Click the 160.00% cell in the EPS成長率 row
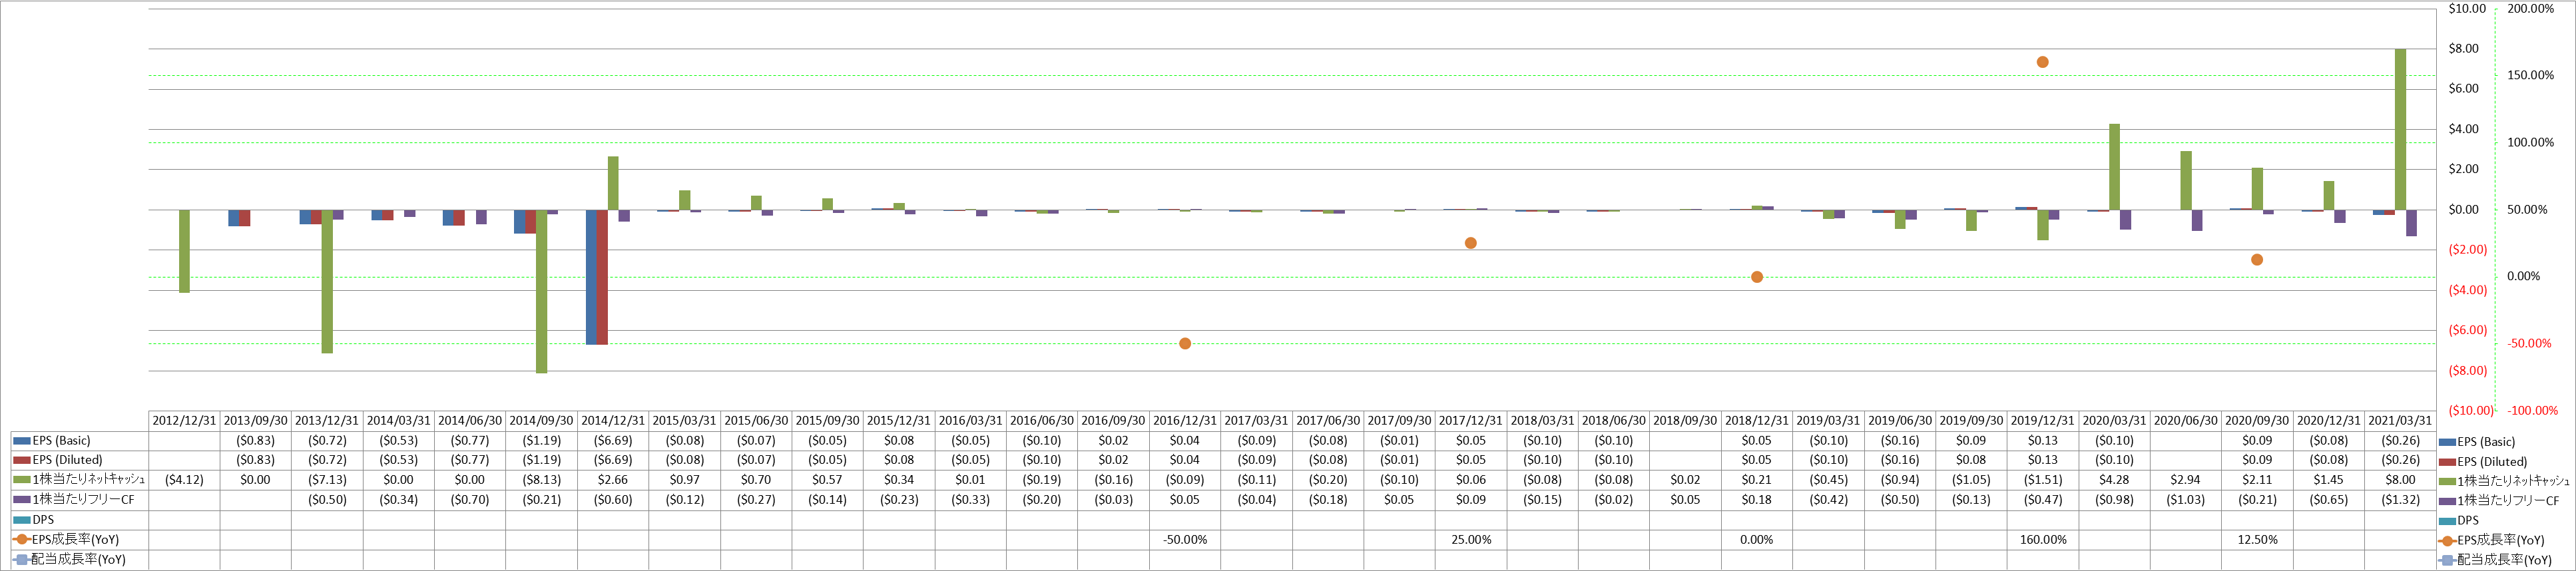Image resolution: width=2576 pixels, height=571 pixels. point(2043,539)
